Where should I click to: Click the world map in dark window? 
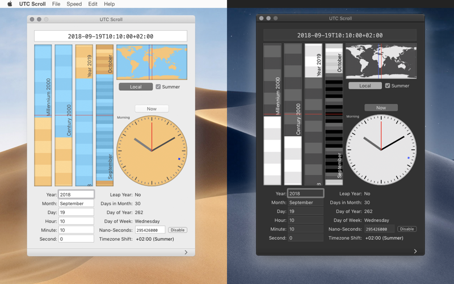click(381, 61)
